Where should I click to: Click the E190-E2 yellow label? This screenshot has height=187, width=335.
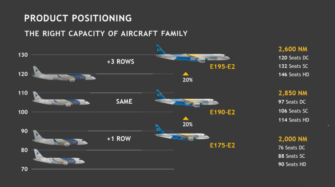[x=223, y=112]
